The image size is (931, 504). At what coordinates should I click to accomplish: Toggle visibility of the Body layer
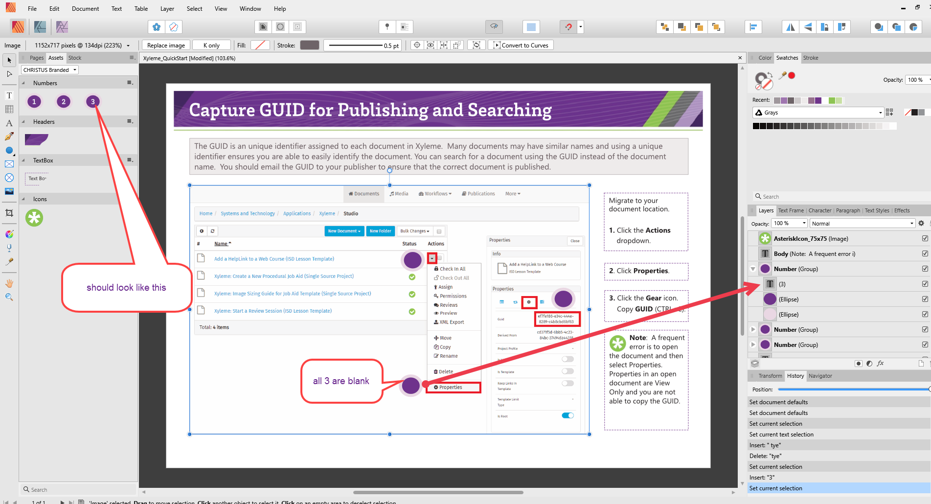click(925, 253)
